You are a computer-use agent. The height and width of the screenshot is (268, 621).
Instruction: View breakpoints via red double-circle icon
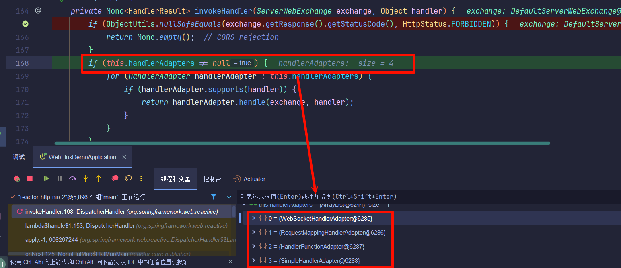(115, 178)
